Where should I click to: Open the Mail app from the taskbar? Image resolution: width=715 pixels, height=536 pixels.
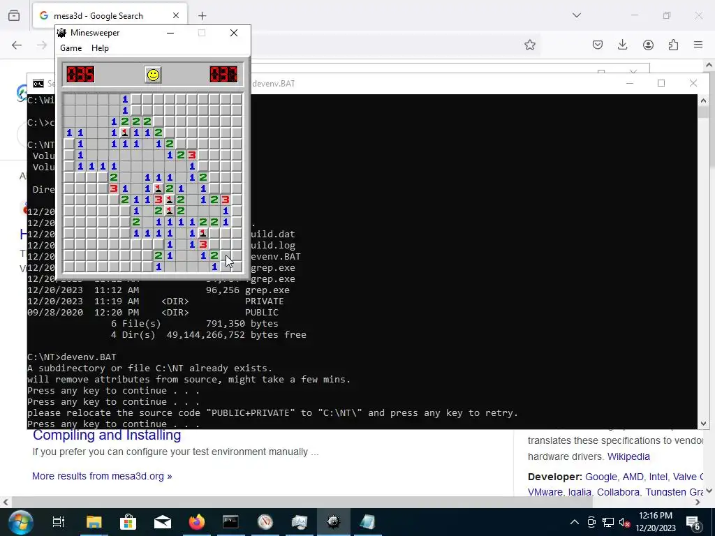[x=162, y=522]
